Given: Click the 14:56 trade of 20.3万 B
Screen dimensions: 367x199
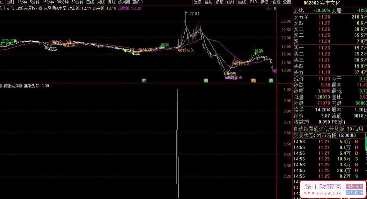Looking at the screenshot, I should tap(326, 170).
